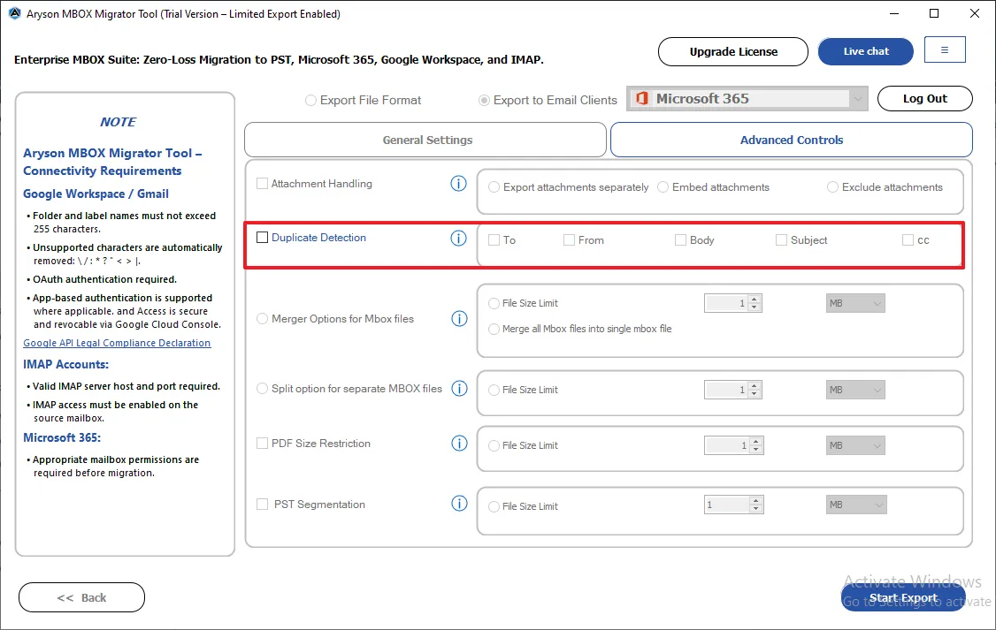The height and width of the screenshot is (630, 996).
Task: Click the Split option size value field
Action: pyautogui.click(x=726, y=390)
